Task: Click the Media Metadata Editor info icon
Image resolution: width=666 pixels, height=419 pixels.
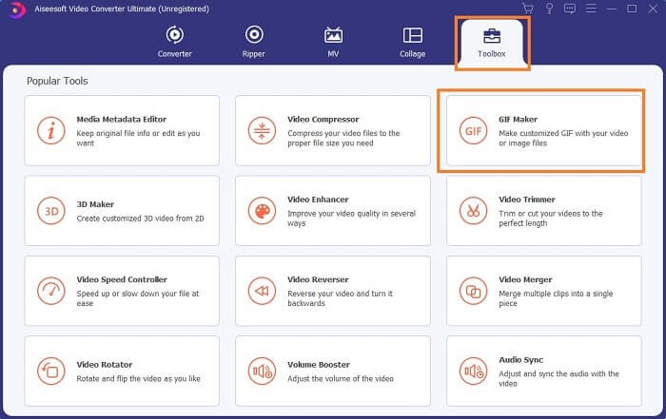Action: (51, 130)
